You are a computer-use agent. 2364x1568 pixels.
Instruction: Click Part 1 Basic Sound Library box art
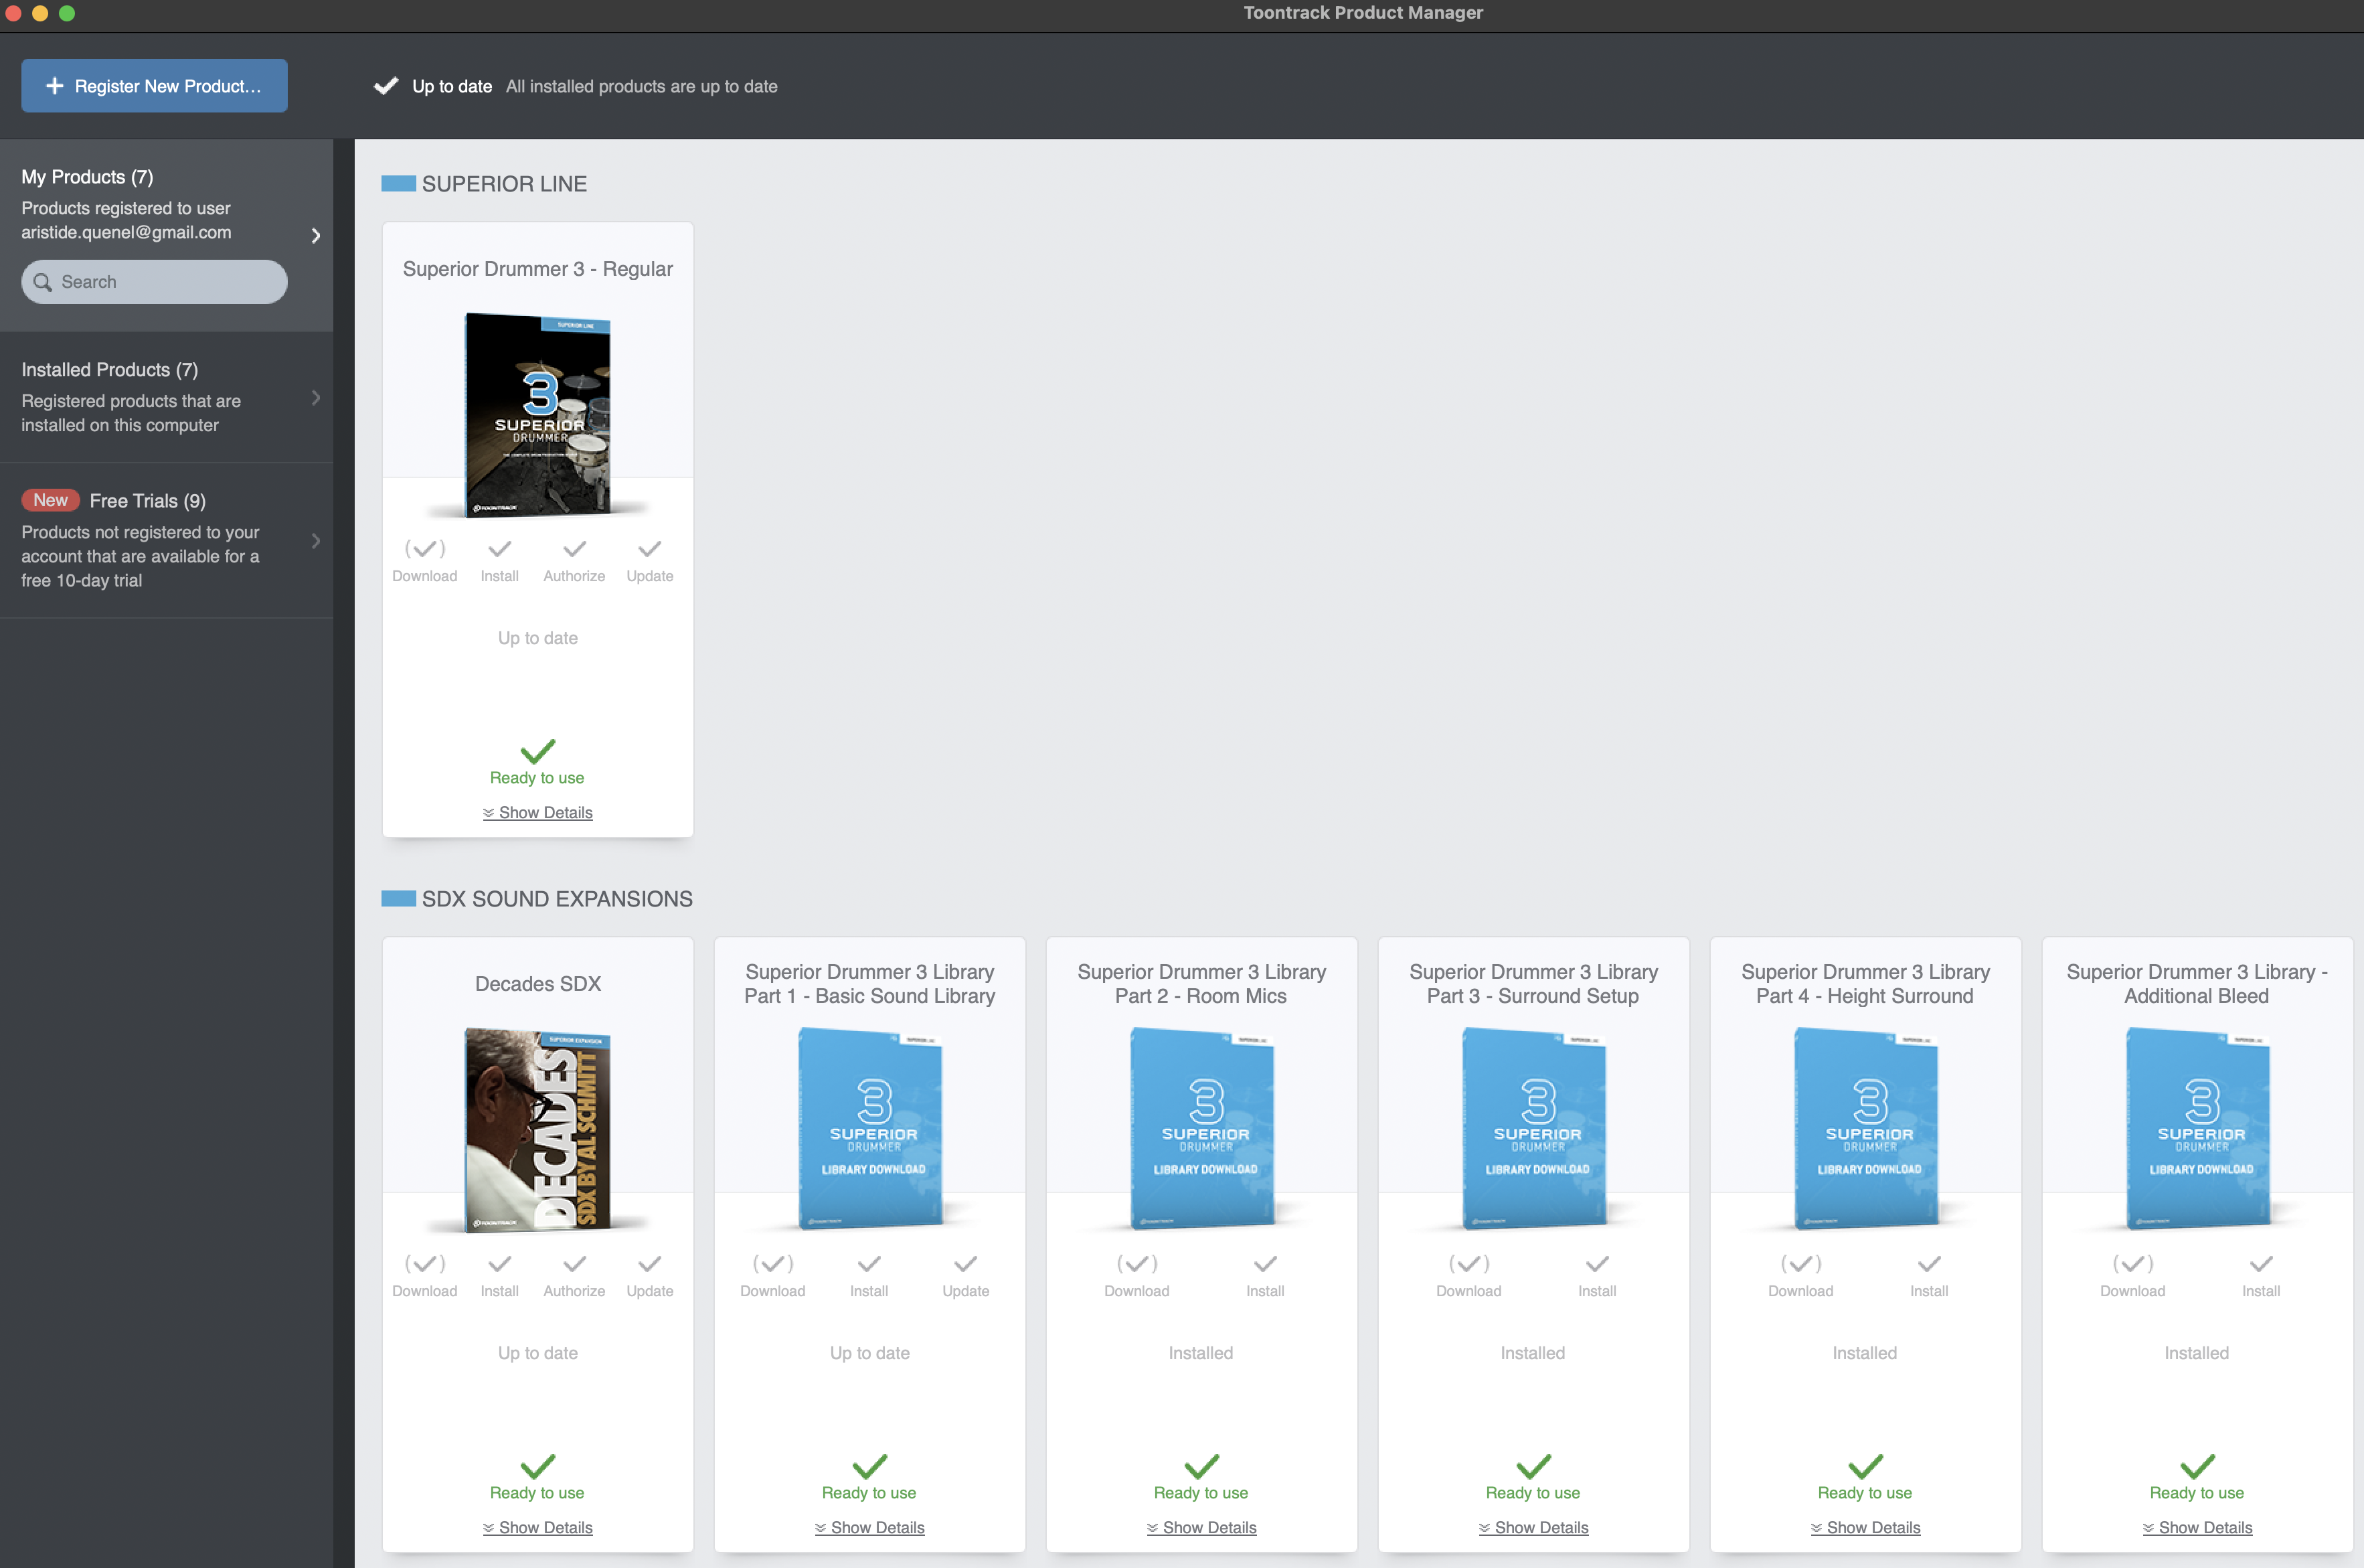(x=869, y=1128)
